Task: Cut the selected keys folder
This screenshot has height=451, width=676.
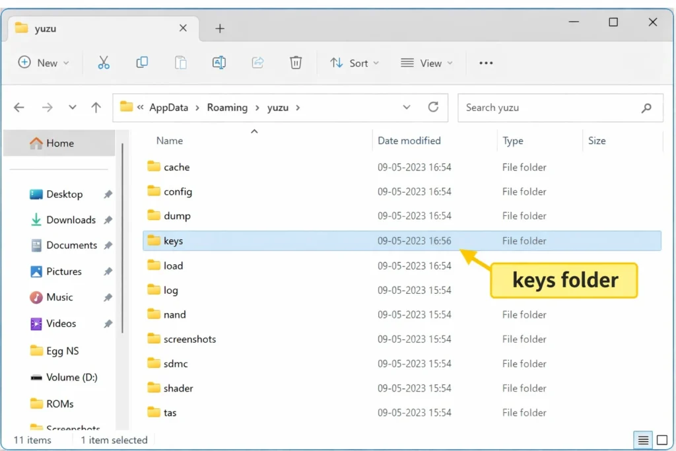Action: pyautogui.click(x=103, y=63)
